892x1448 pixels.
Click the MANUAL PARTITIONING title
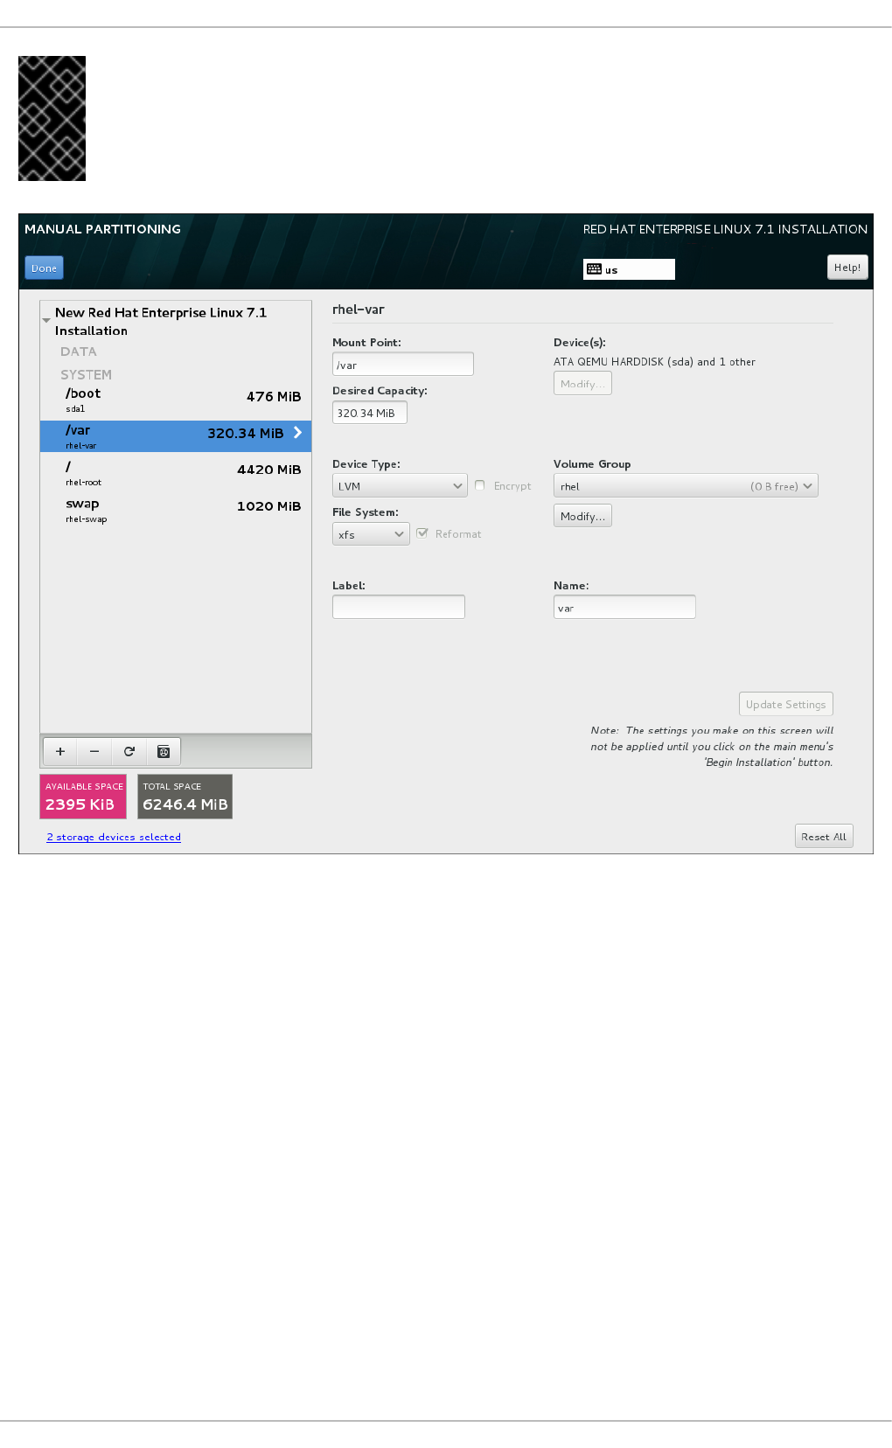click(x=102, y=229)
